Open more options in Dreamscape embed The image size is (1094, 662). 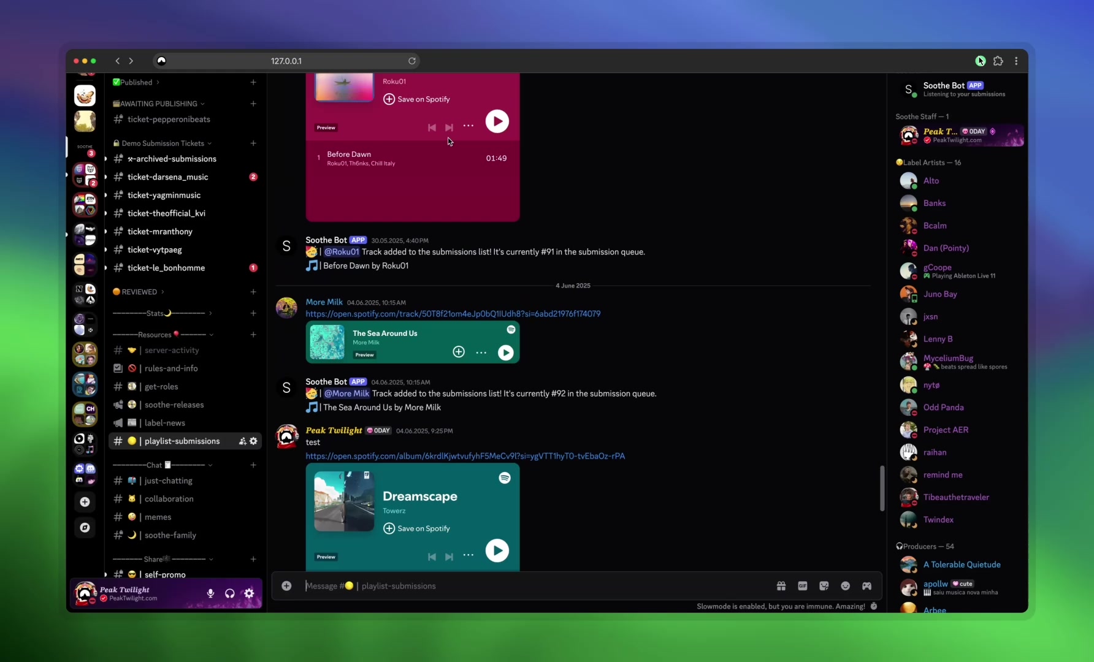coord(469,555)
